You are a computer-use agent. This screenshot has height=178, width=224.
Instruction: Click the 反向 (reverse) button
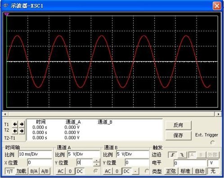[179, 125]
